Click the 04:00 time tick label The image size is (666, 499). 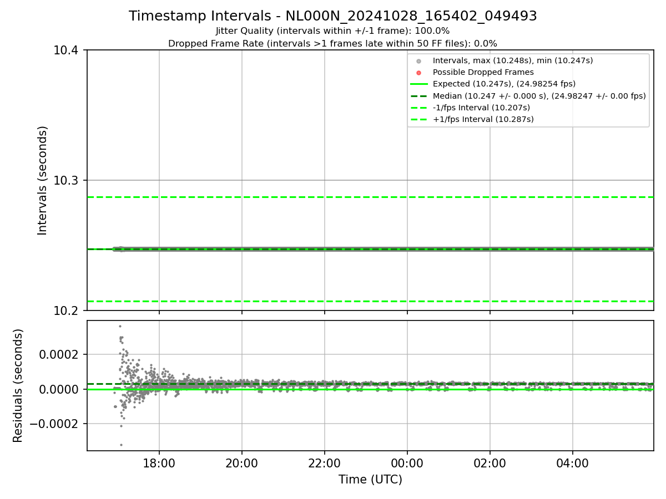pyautogui.click(x=573, y=462)
